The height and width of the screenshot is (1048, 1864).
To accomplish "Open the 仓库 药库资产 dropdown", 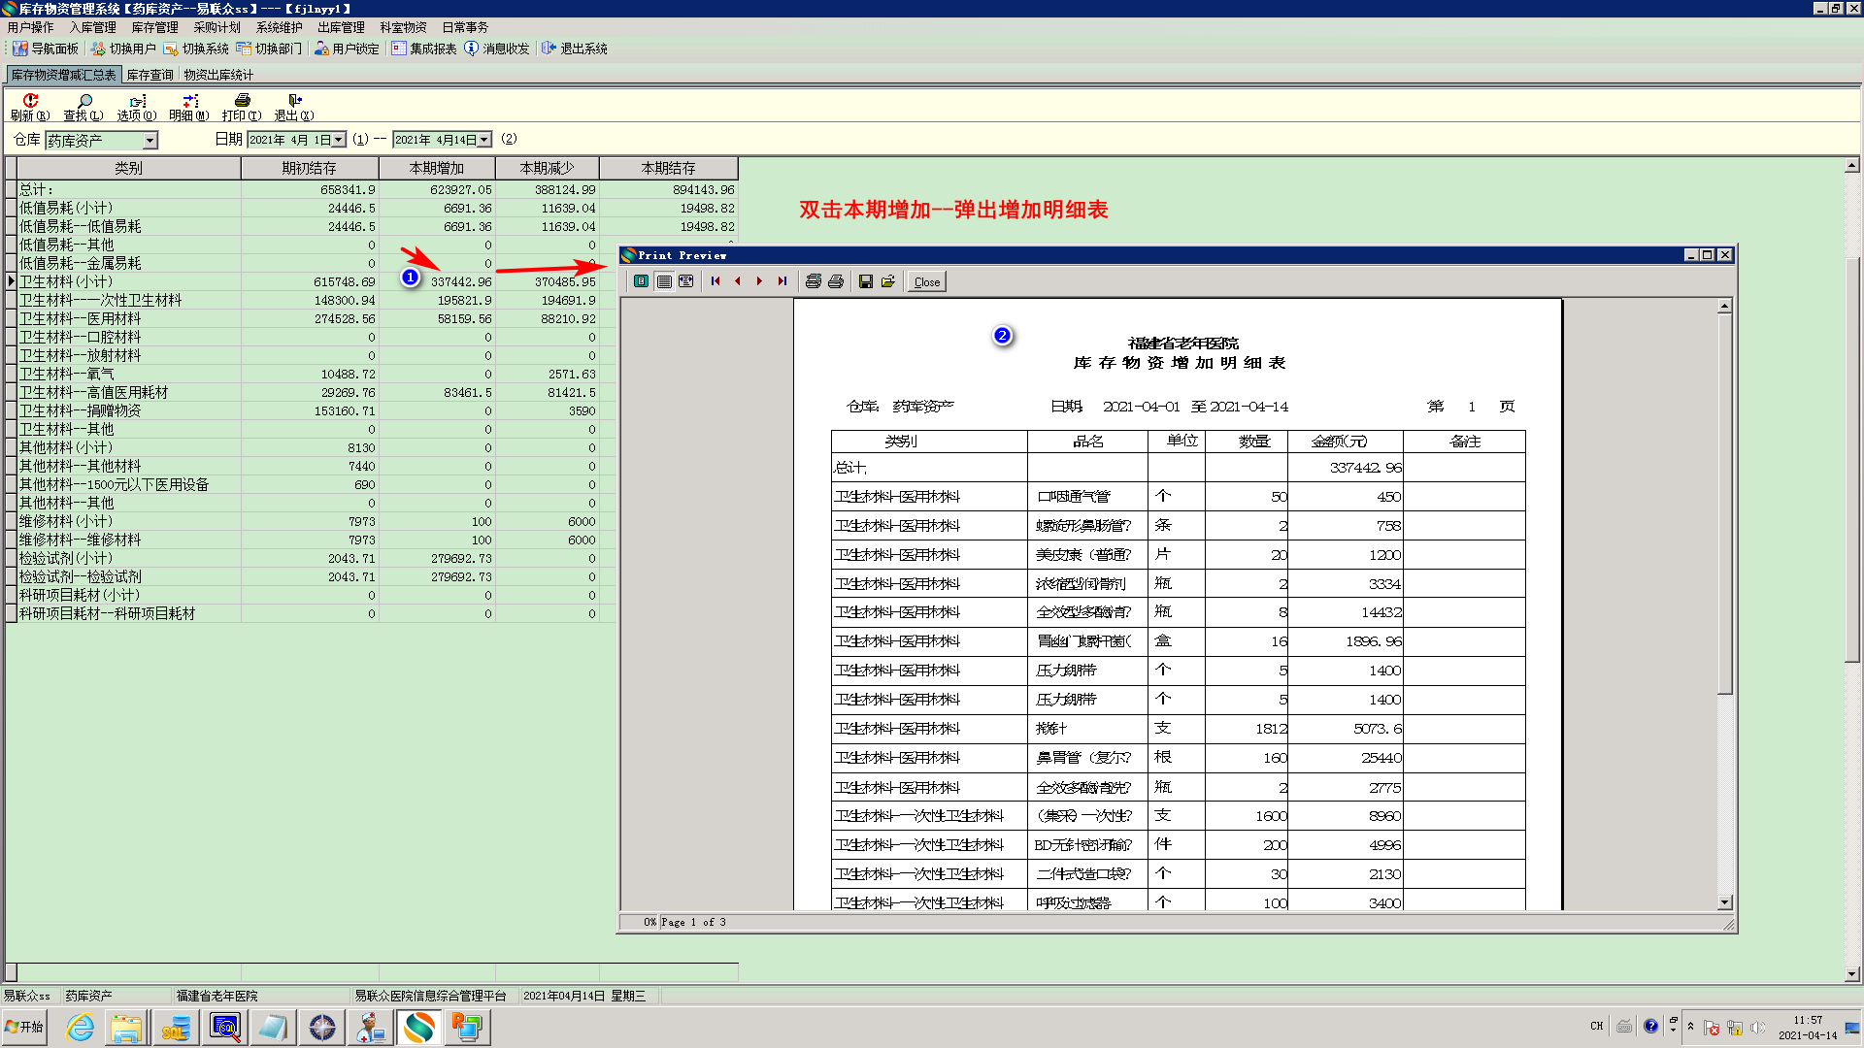I will click(150, 141).
